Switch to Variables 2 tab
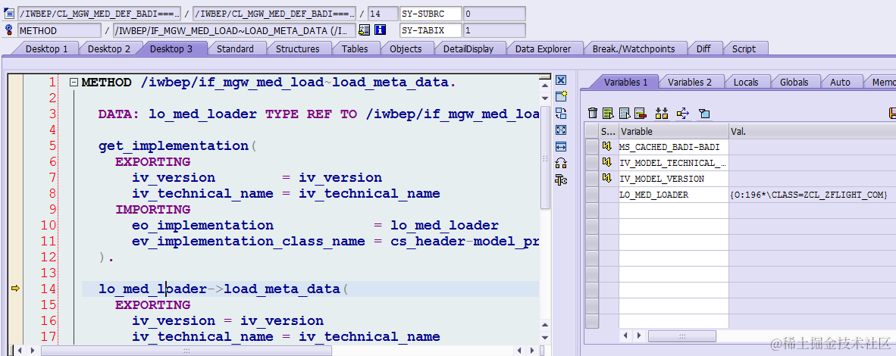This screenshot has height=356, width=896. pos(690,83)
